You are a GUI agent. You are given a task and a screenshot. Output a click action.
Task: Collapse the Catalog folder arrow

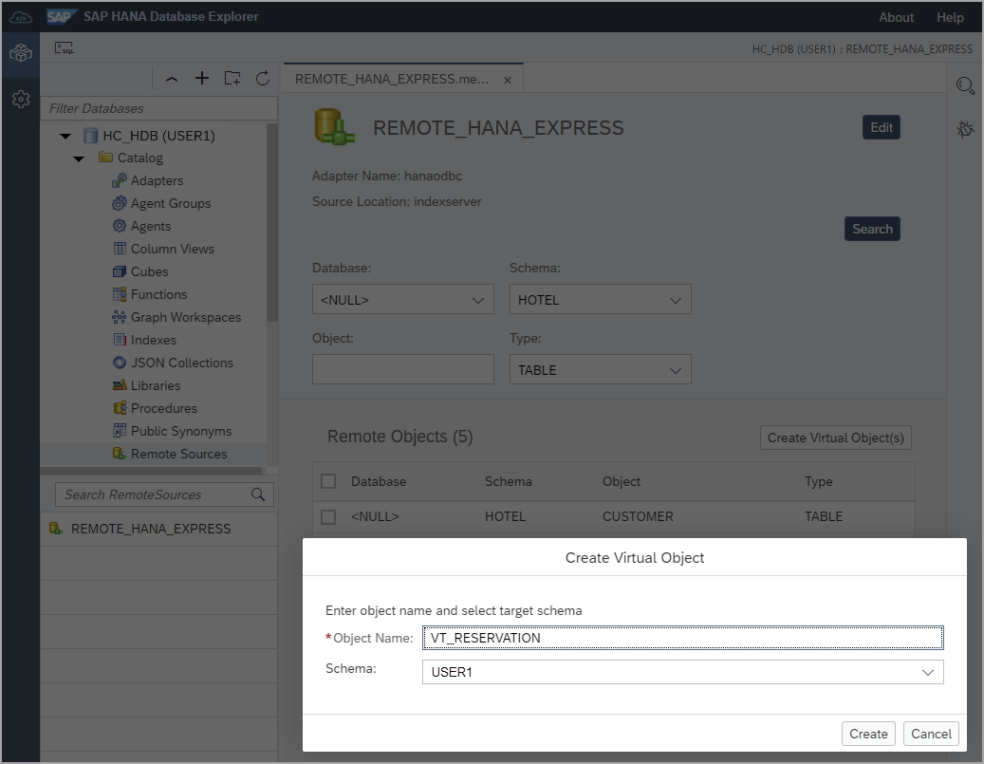(79, 158)
